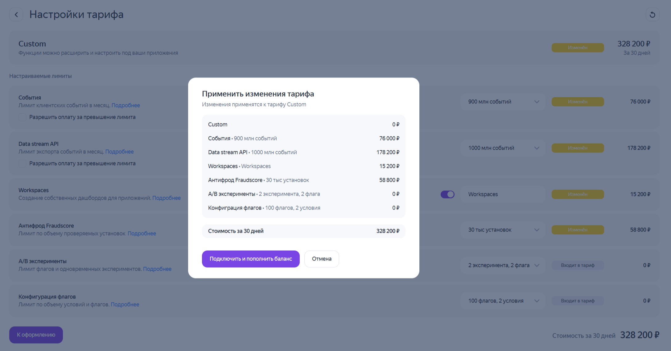Open the 1000 млн событий dropdown
This screenshot has width=671, height=351.
tap(503, 148)
